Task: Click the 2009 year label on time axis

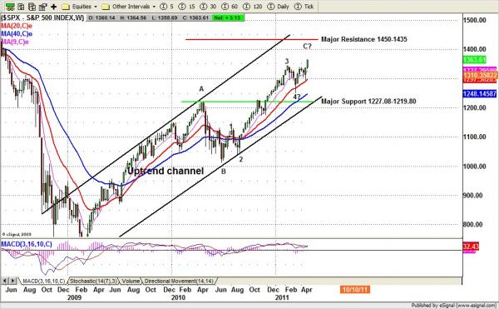Action: (x=74, y=297)
